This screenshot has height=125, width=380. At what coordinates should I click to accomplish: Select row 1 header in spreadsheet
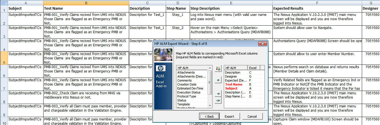pos(4,9)
